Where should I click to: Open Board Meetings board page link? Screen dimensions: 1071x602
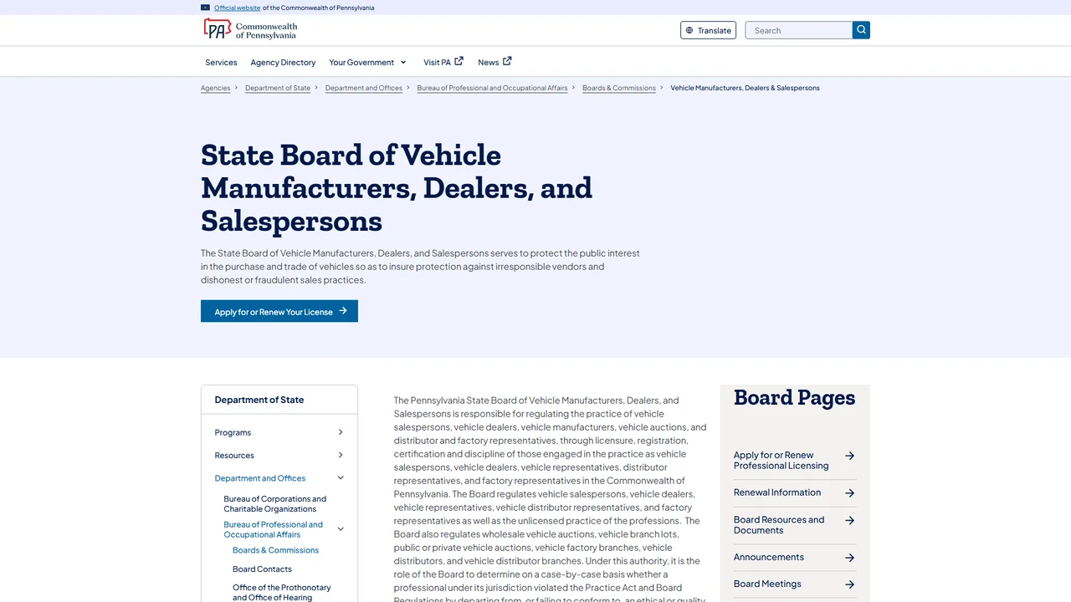tap(767, 584)
